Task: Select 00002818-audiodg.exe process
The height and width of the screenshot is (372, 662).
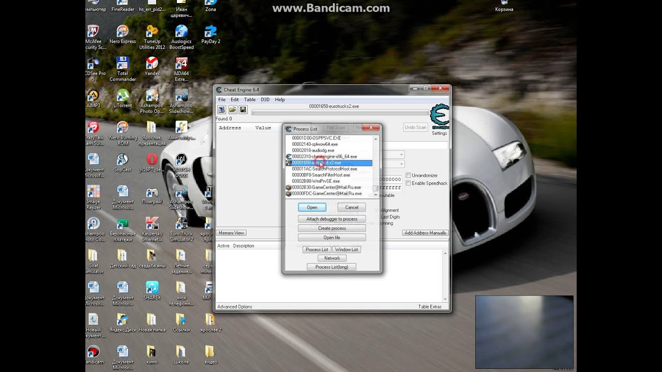Action: point(329,150)
